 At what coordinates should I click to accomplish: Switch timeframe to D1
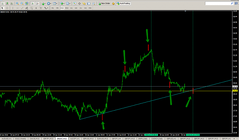pyautogui.click(x=81, y=8)
